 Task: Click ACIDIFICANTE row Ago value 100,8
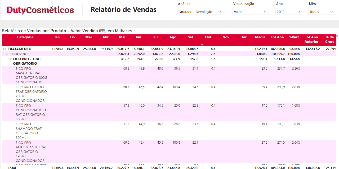coord(176,143)
